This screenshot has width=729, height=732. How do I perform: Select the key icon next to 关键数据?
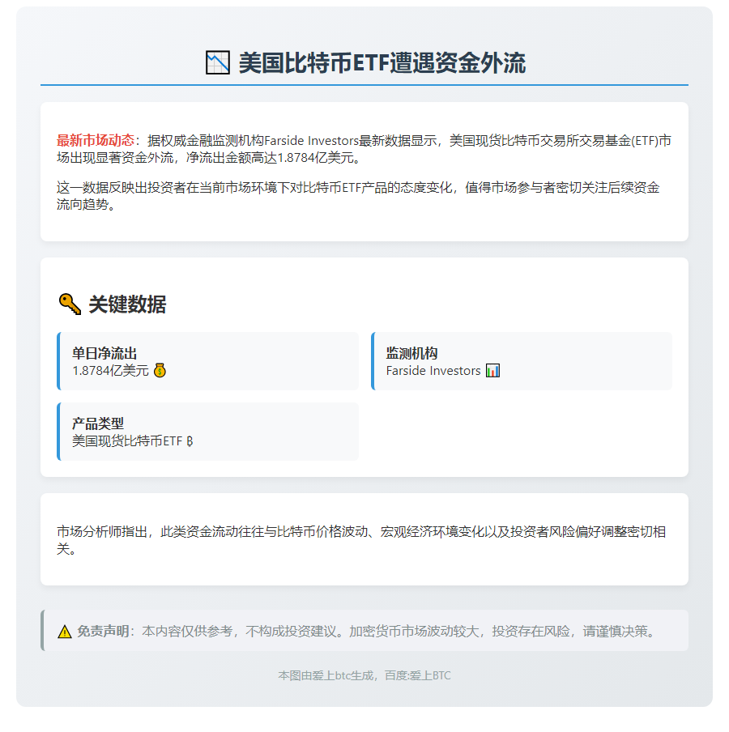[70, 302]
